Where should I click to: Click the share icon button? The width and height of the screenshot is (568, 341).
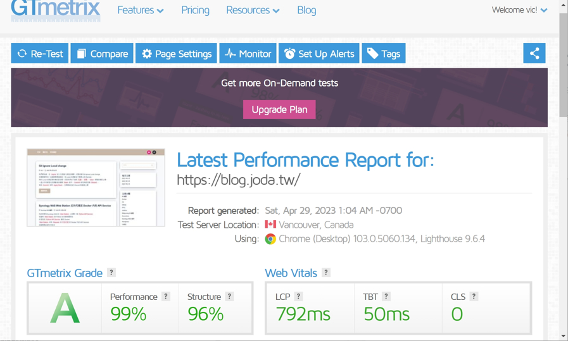click(534, 53)
